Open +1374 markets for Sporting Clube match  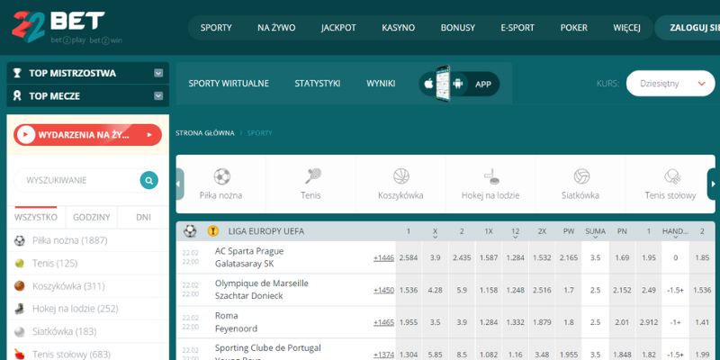coord(383,355)
